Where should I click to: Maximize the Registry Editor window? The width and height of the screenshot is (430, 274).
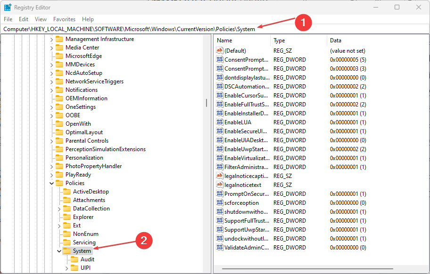tap(397, 7)
